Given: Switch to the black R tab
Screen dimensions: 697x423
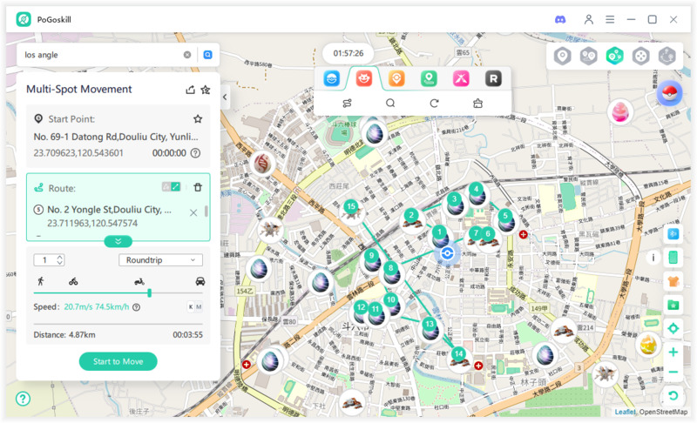Looking at the screenshot, I should click(x=493, y=79).
